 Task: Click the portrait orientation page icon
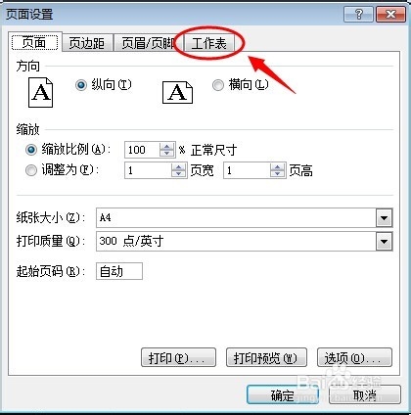point(41,93)
